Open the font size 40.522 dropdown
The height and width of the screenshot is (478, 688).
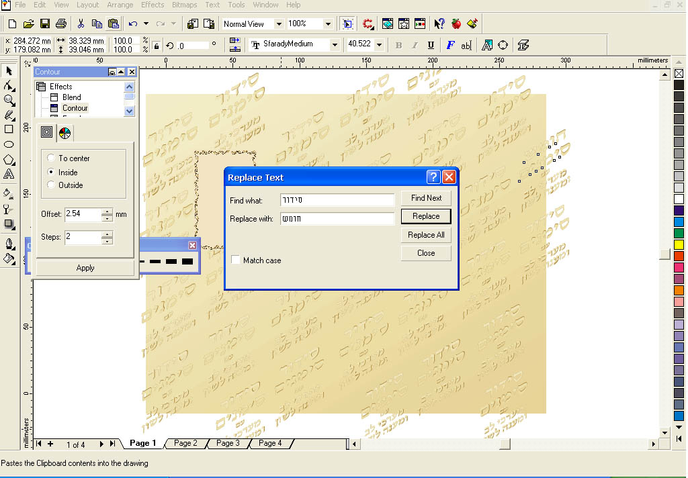pyautogui.click(x=380, y=45)
